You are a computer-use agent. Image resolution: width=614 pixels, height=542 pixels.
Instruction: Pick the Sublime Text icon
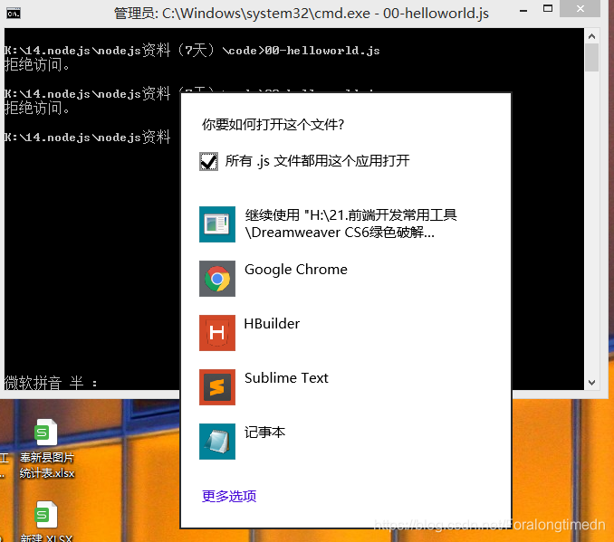pos(217,387)
